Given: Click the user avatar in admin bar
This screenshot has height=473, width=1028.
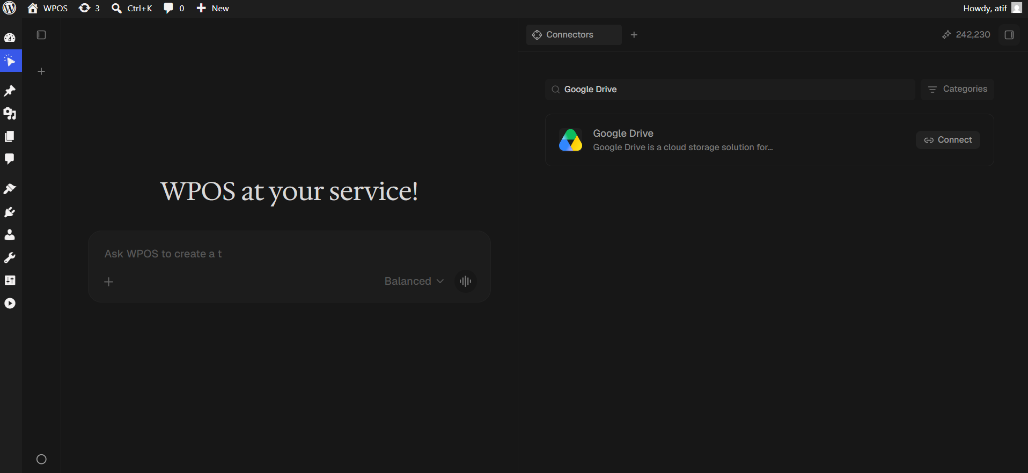Looking at the screenshot, I should (1017, 8).
